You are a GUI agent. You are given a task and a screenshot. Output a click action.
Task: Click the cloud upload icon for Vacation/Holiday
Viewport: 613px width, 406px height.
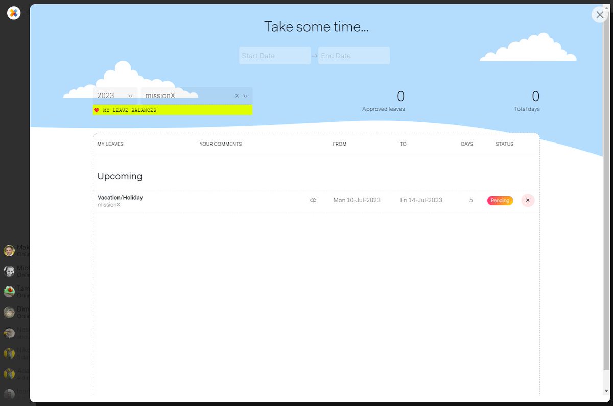tap(313, 200)
